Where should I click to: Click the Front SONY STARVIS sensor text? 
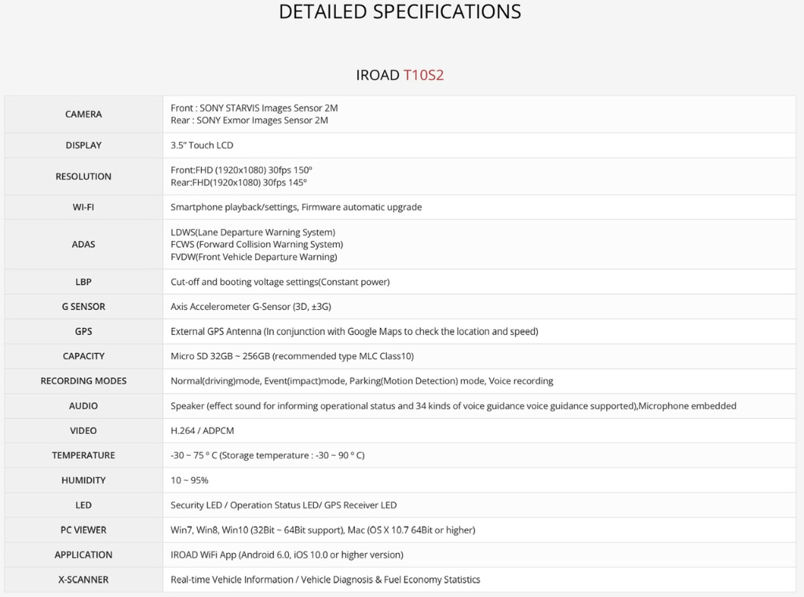pyautogui.click(x=254, y=108)
